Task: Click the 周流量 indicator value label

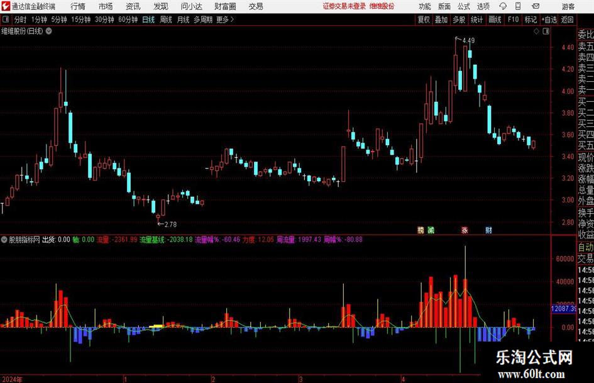Action: (299, 240)
